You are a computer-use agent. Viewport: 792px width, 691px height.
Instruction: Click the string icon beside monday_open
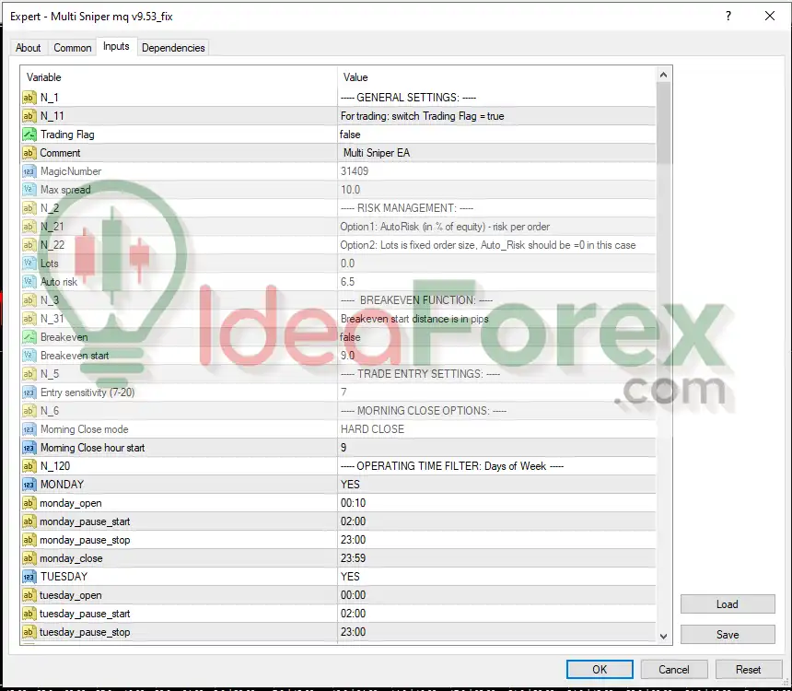29,503
